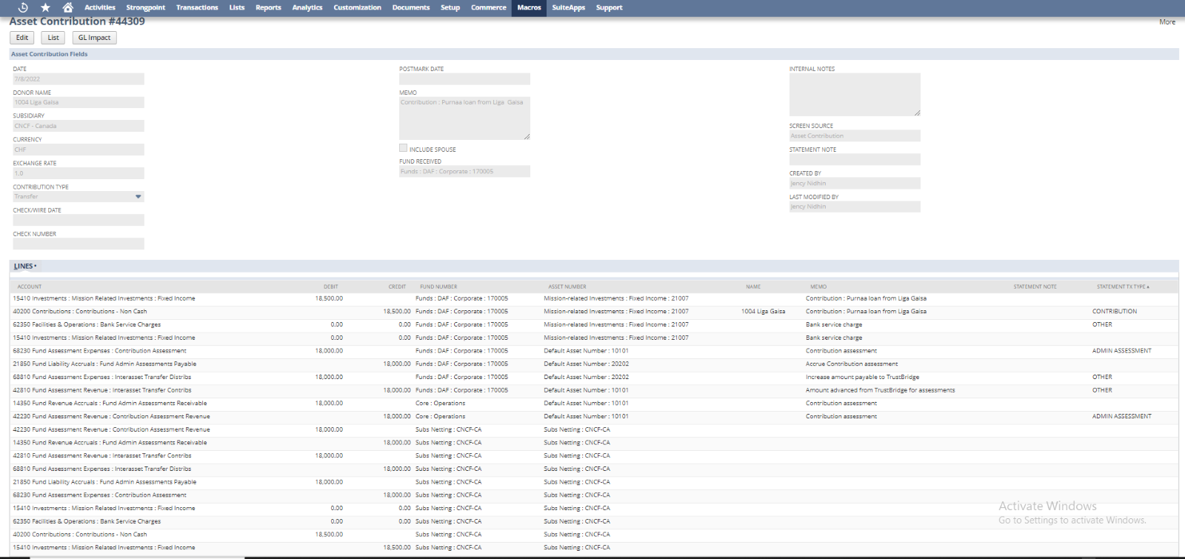
Task: Open the Reports menu
Action: [268, 7]
